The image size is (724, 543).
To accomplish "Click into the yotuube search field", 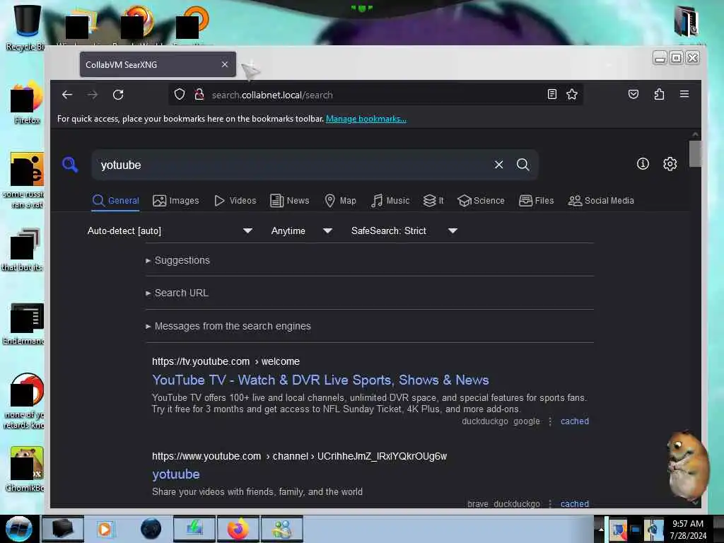I will 296,165.
